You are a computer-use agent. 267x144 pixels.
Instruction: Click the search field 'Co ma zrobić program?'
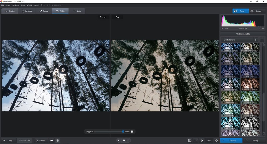pos(52,5)
